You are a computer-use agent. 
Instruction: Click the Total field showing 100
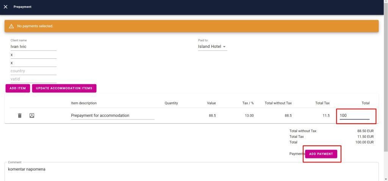point(354,115)
